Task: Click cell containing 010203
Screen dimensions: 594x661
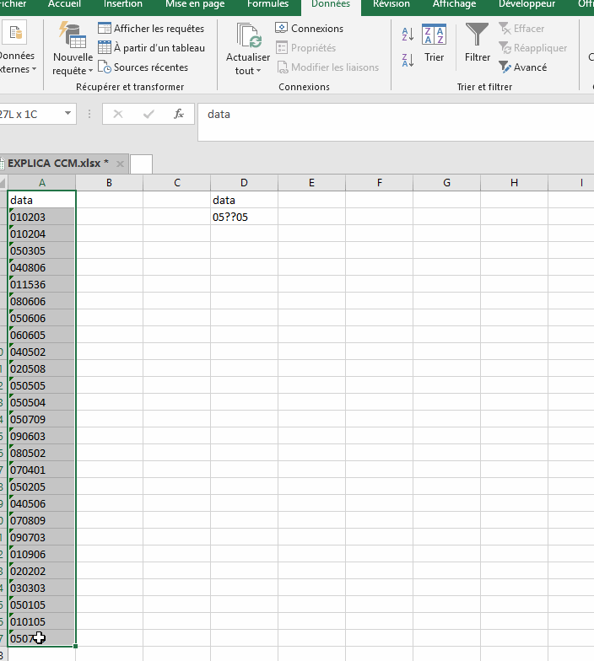Action: pos(42,217)
